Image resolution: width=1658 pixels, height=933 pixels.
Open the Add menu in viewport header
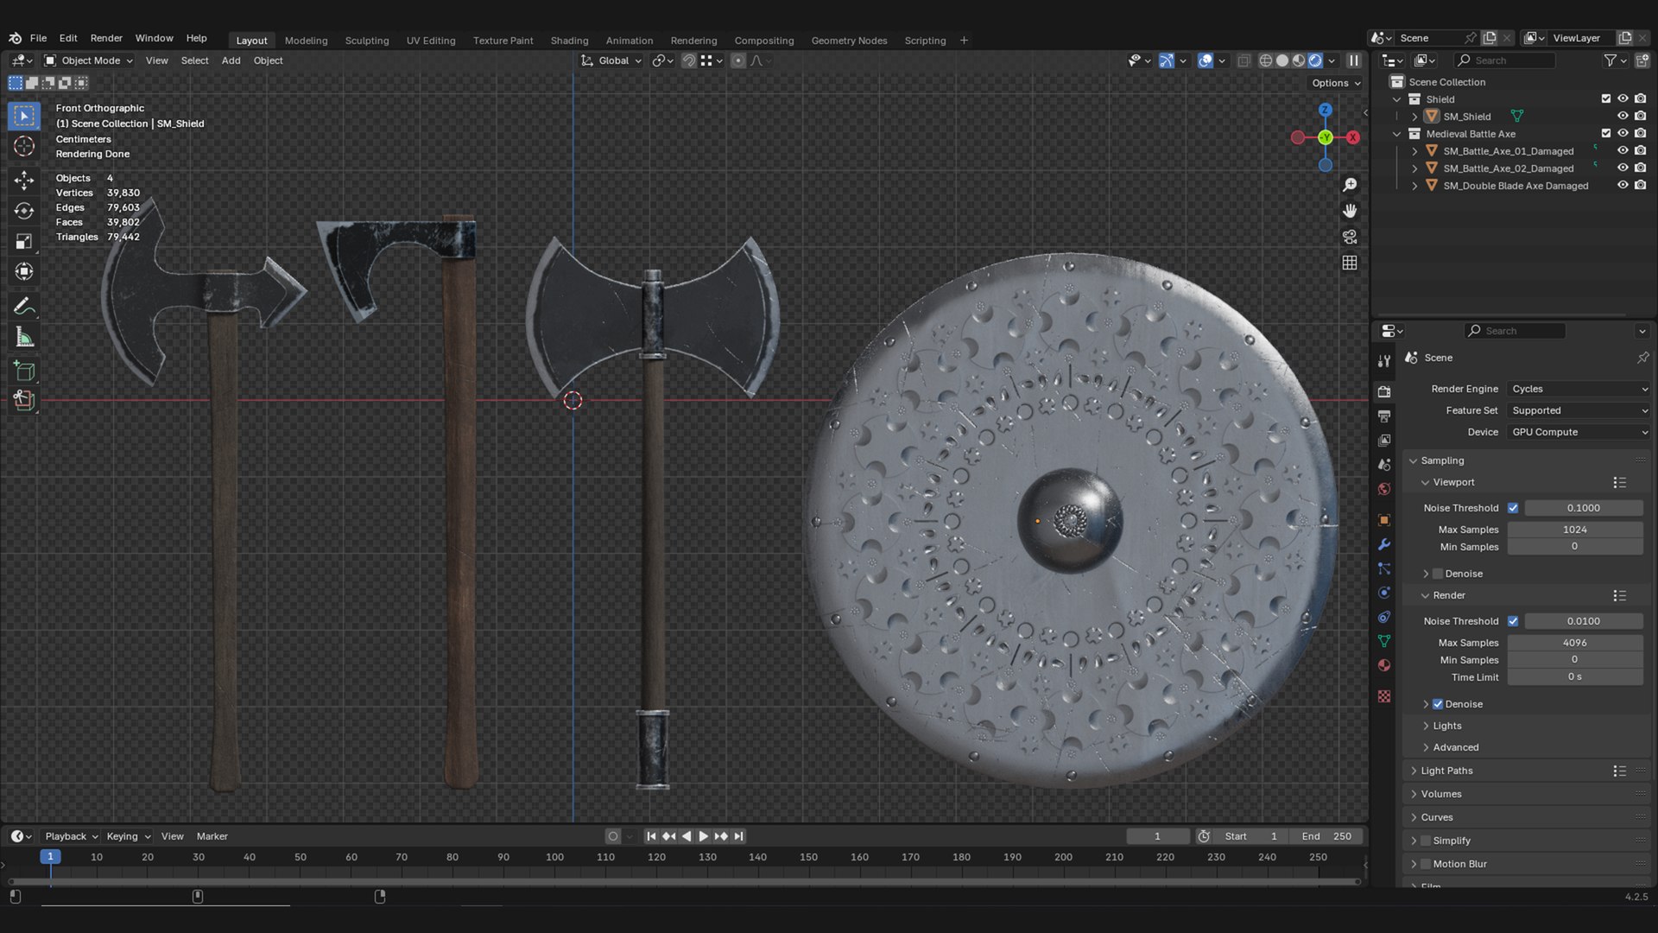(231, 60)
